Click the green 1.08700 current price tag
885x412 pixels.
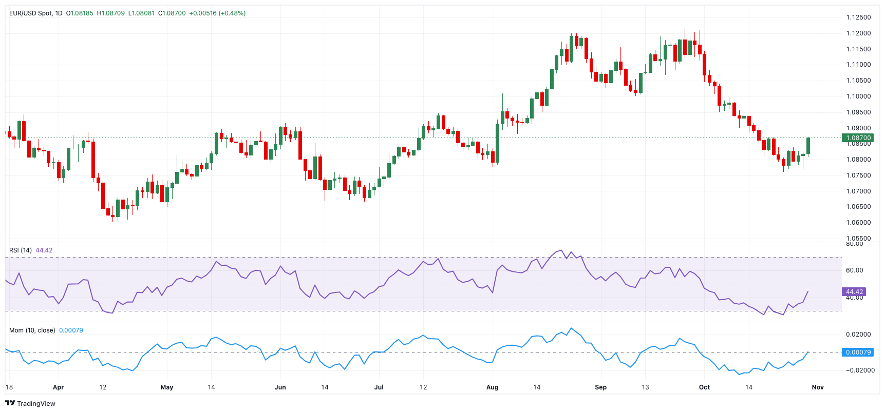pos(858,138)
